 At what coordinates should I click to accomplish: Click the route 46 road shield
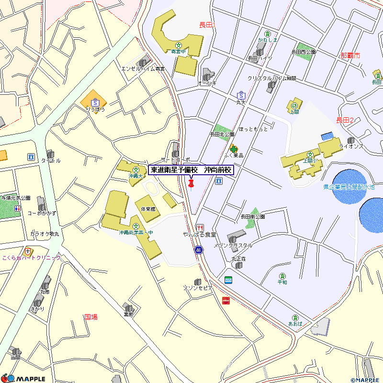(198, 250)
